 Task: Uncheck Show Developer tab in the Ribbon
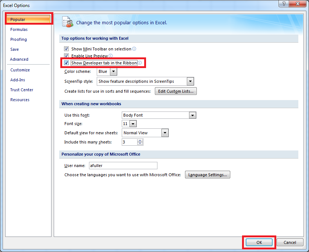[x=67, y=63]
